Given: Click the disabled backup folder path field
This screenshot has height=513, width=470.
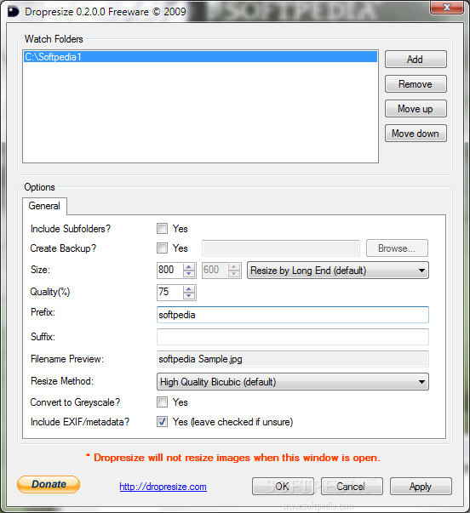Looking at the screenshot, I should click(281, 248).
